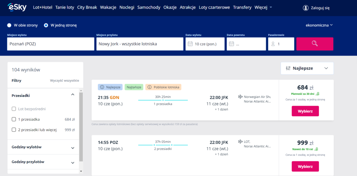Select the W obie strony radio option
The width and height of the screenshot is (357, 176).
point(9,25)
